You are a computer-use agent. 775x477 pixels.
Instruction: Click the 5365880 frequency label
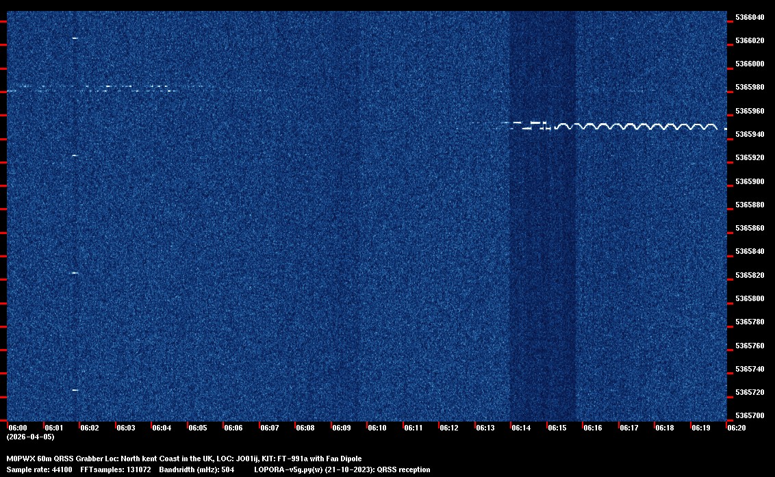(749, 205)
